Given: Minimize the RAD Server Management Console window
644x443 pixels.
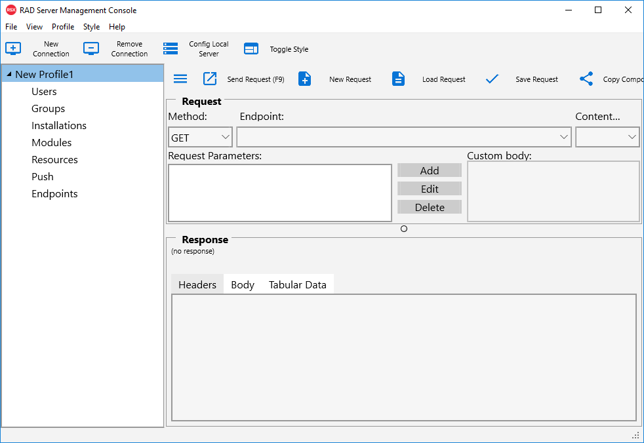Looking at the screenshot, I should tap(569, 10).
